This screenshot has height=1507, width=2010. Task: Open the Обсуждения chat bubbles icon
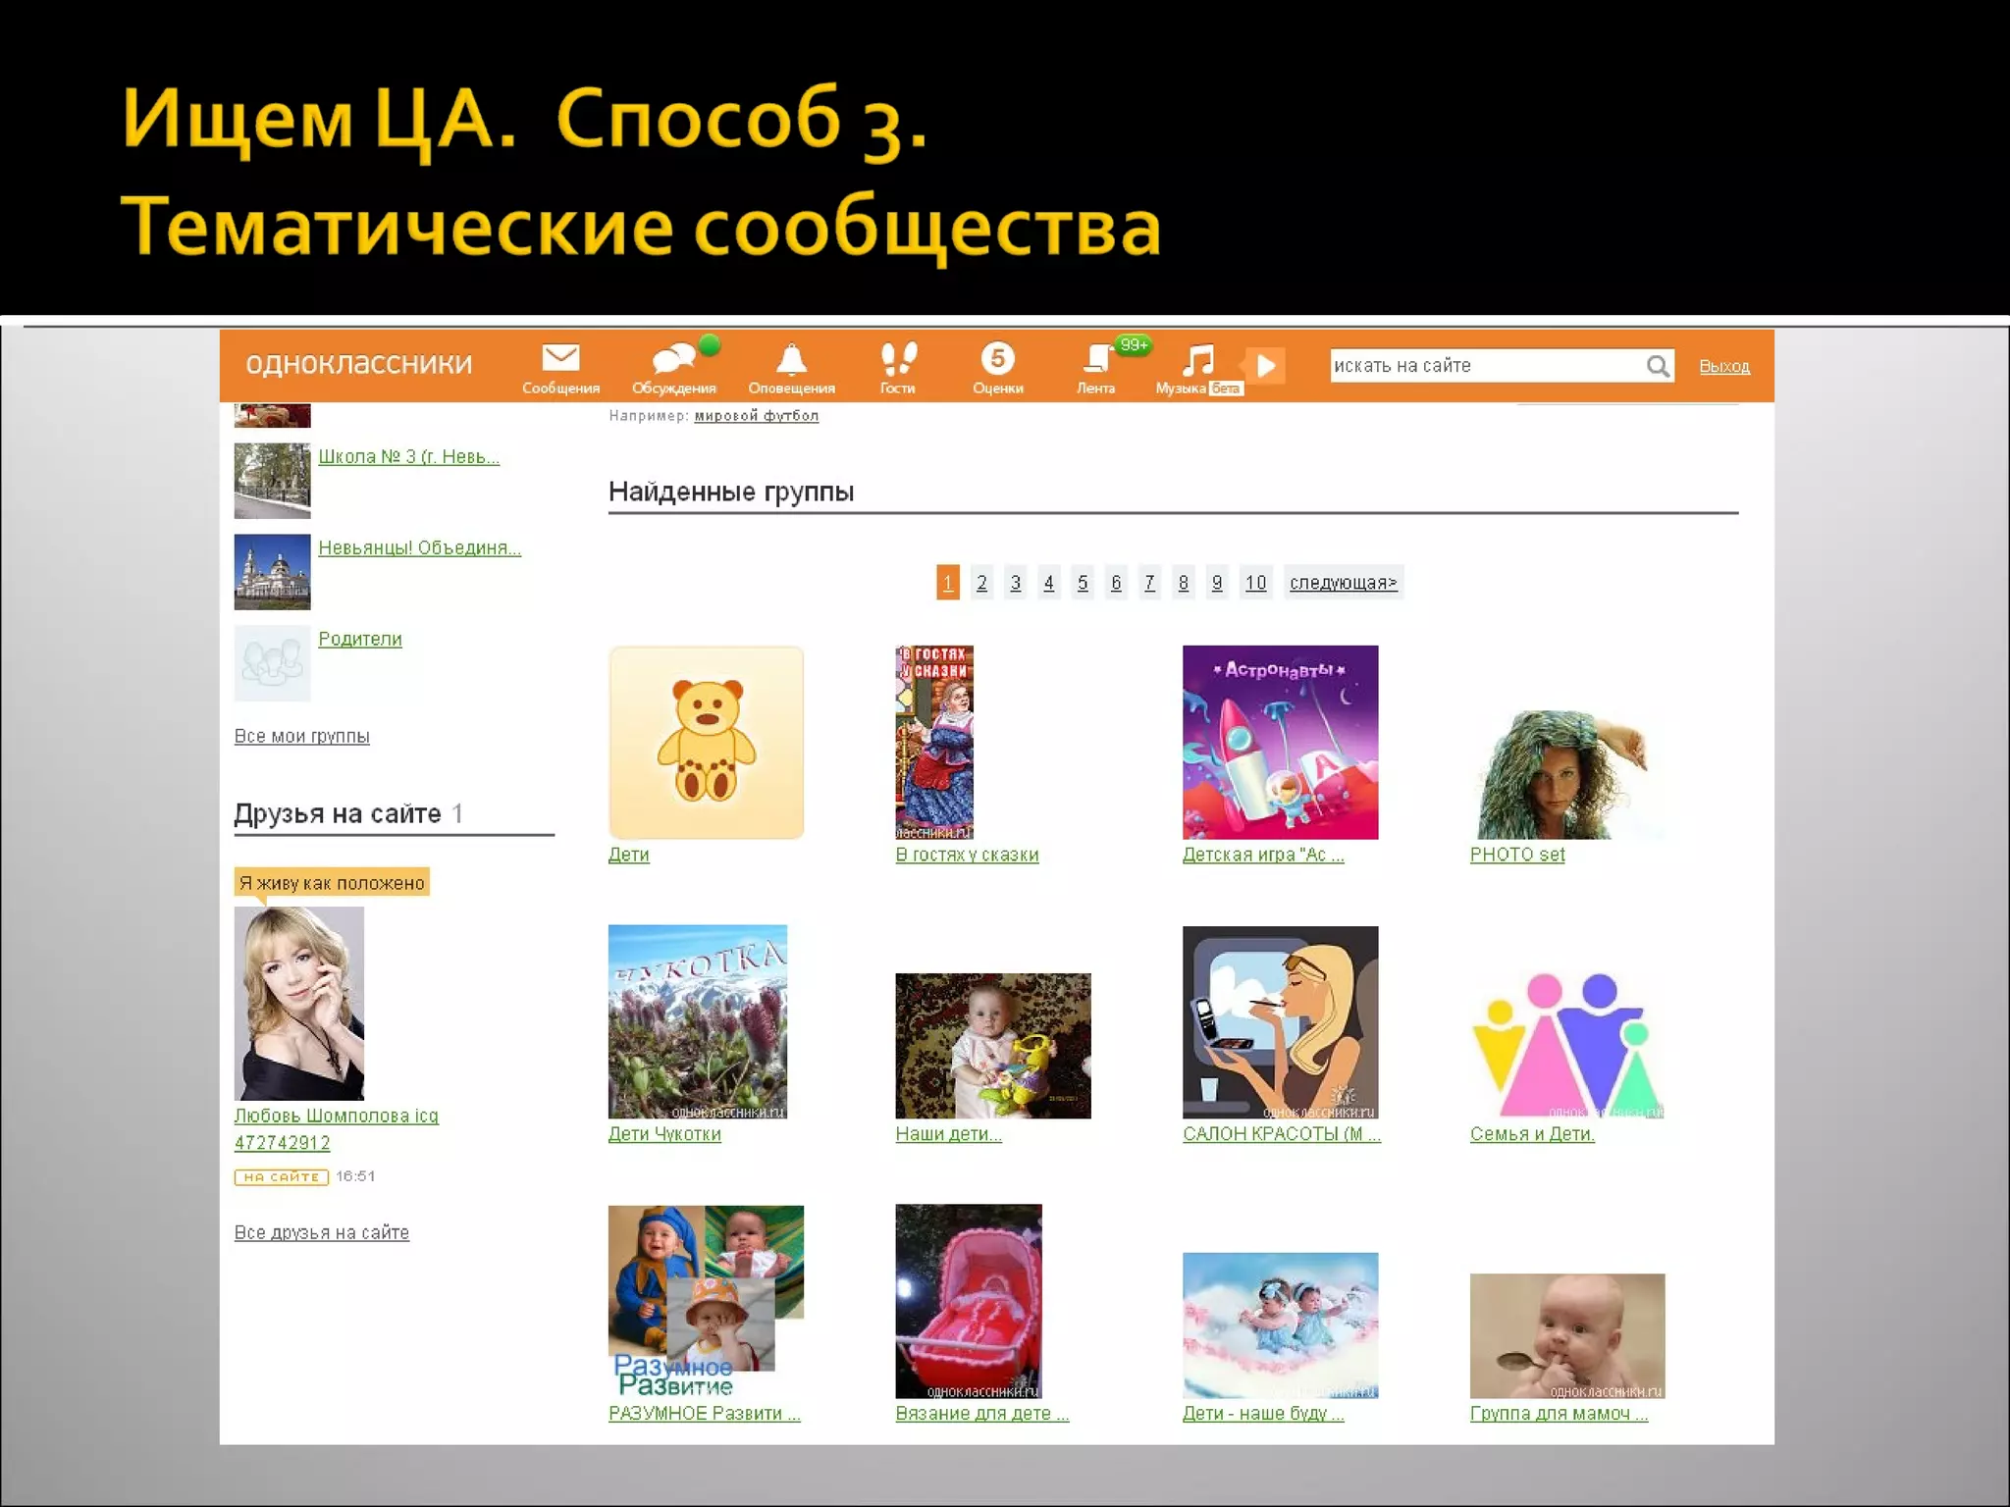tap(674, 359)
